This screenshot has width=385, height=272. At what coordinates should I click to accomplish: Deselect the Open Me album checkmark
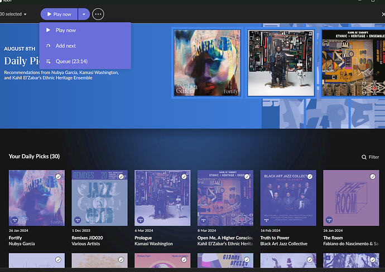[247, 177]
